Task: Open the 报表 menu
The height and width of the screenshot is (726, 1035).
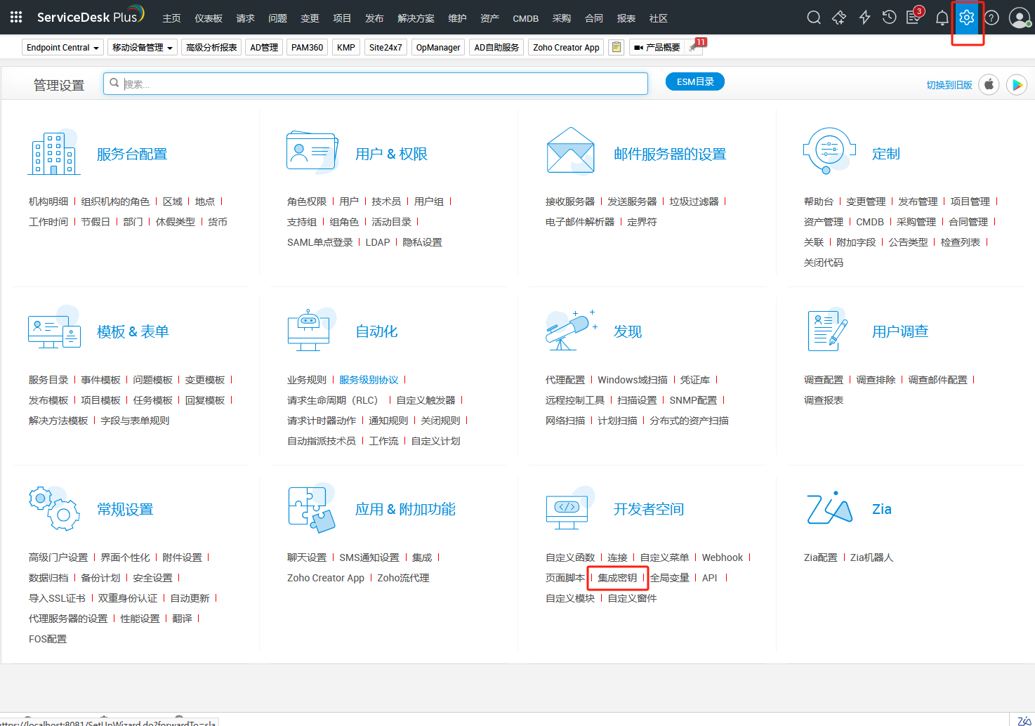Action: pyautogui.click(x=626, y=18)
